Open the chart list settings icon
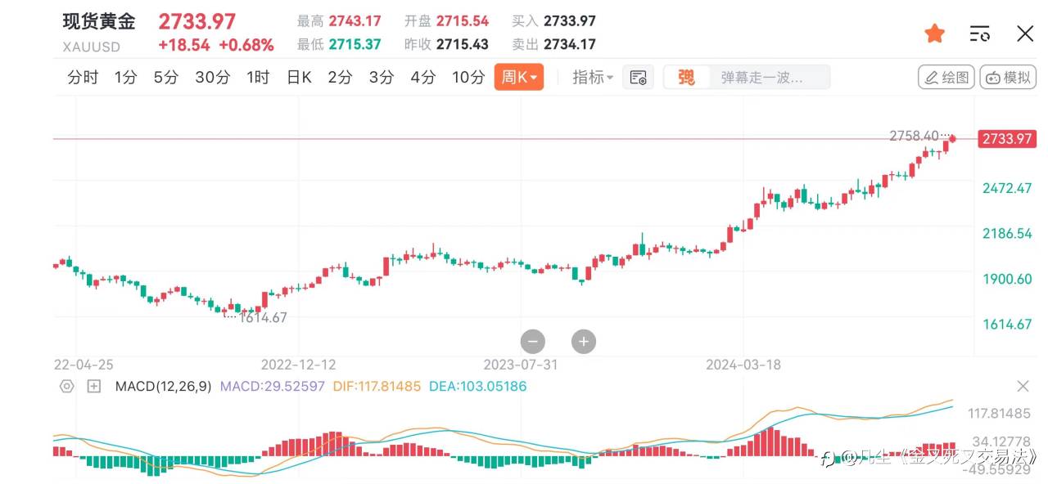Screen dimensions: 1048x484 click(x=979, y=34)
